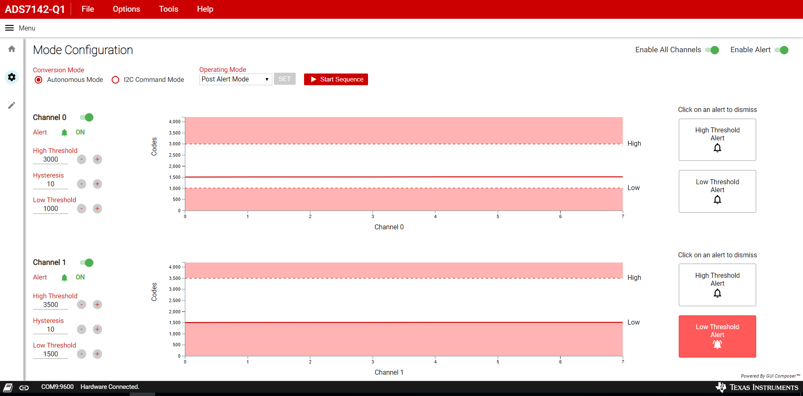Disable the Channel 0 toggle
The image size is (803, 396).
pos(87,117)
